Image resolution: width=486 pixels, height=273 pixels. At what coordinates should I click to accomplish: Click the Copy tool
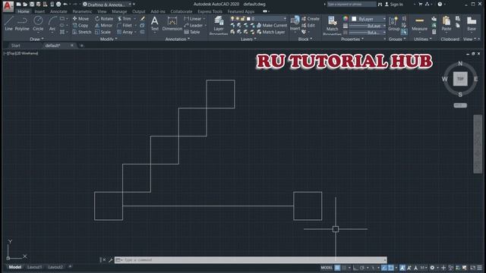80,25
